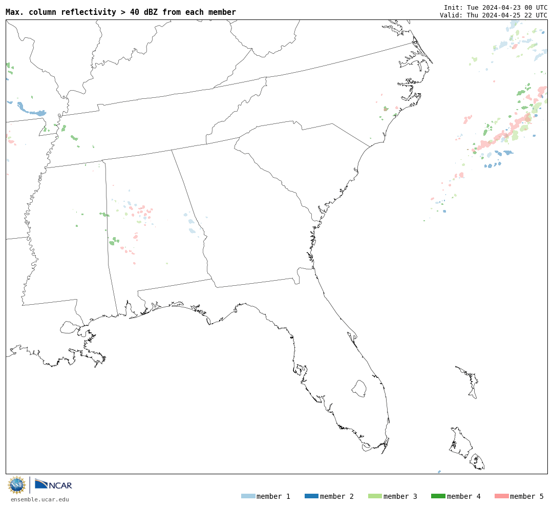Click the NCAR logo

(x=54, y=484)
